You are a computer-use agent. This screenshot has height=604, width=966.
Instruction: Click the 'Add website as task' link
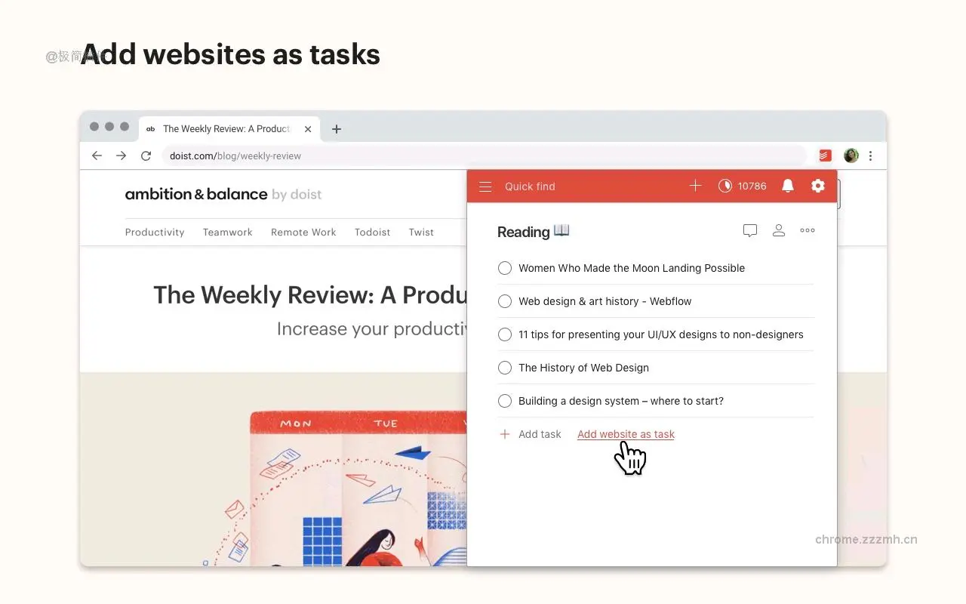(x=626, y=434)
